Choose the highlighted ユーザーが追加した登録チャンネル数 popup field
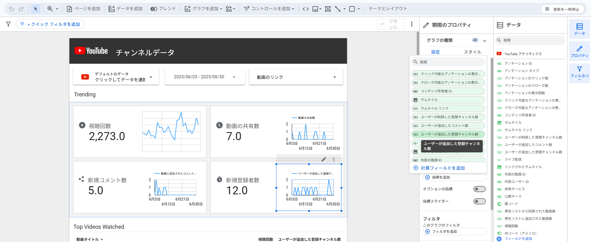Screen dimensions: 591x242 point(448,134)
